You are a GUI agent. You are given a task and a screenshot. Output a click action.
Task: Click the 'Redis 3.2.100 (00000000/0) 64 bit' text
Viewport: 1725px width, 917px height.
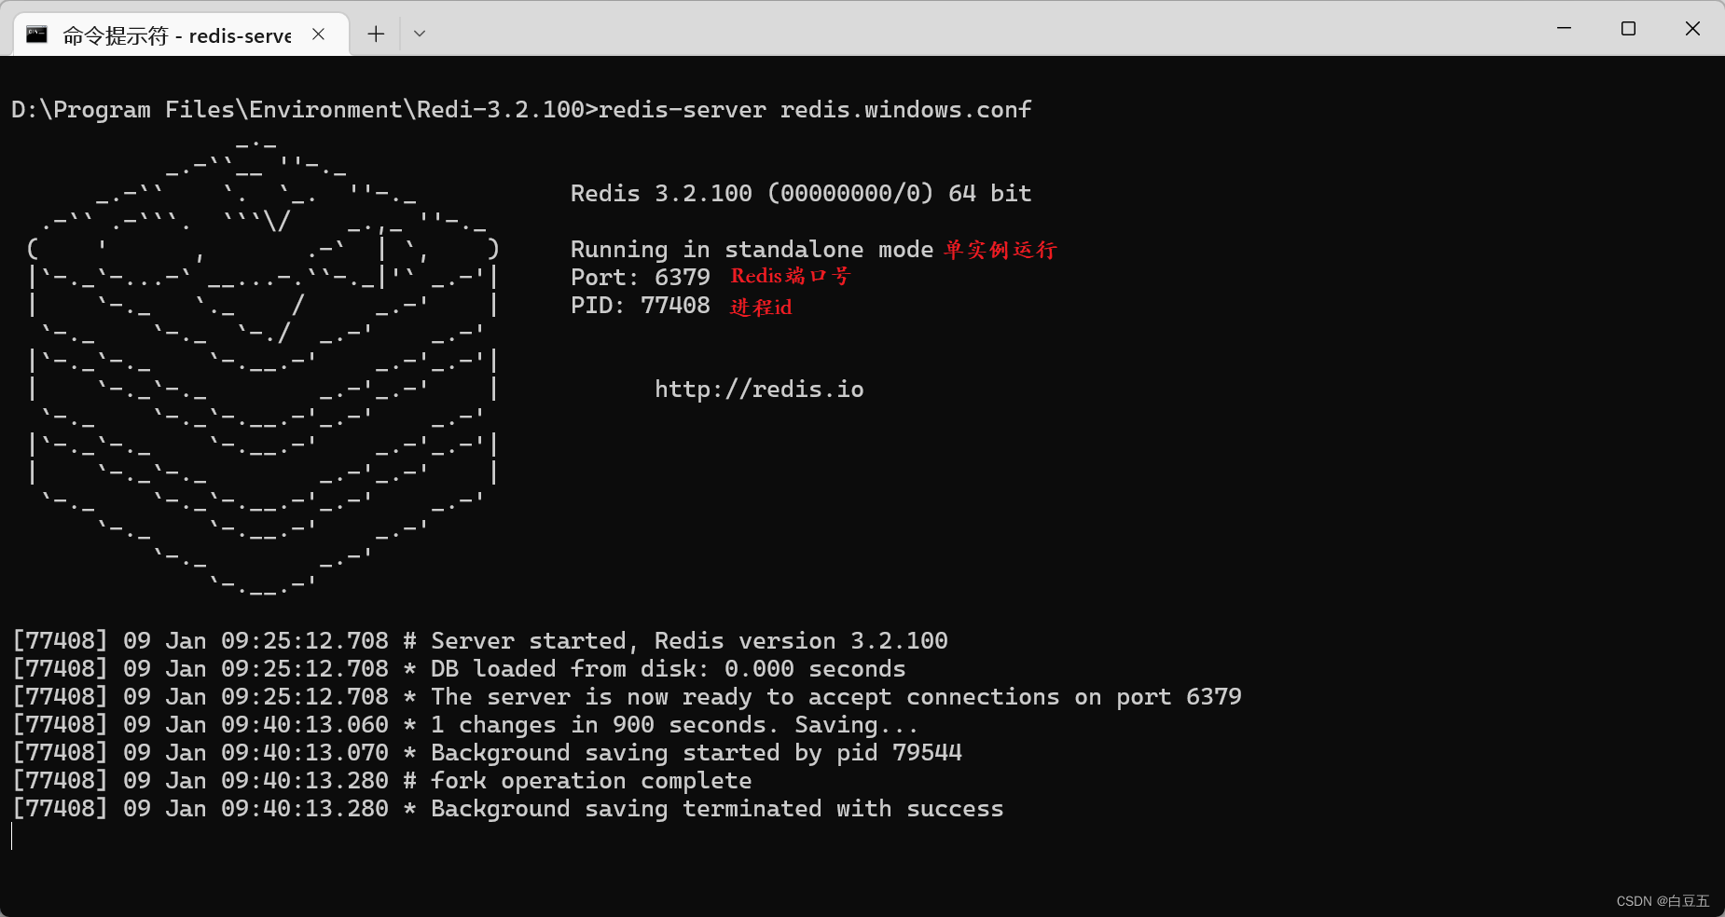click(801, 194)
